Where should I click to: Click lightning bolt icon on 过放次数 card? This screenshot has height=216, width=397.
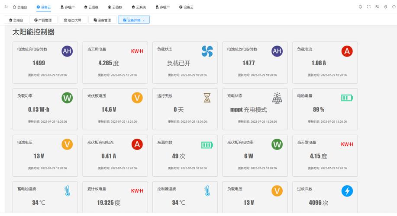(347, 191)
